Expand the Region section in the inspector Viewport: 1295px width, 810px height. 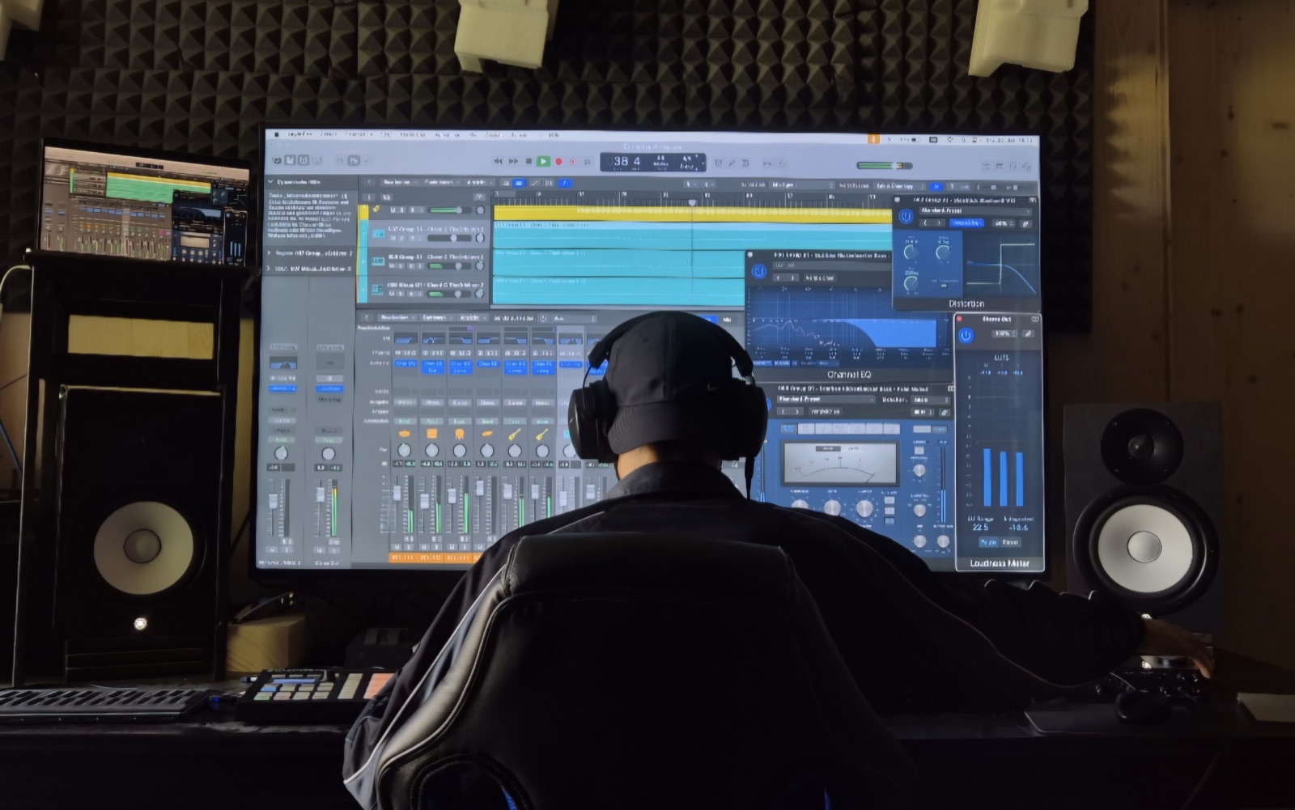269,253
